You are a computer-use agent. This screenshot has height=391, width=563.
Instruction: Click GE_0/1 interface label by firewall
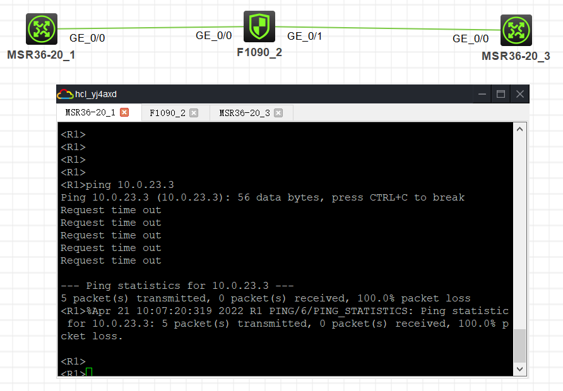click(x=304, y=36)
